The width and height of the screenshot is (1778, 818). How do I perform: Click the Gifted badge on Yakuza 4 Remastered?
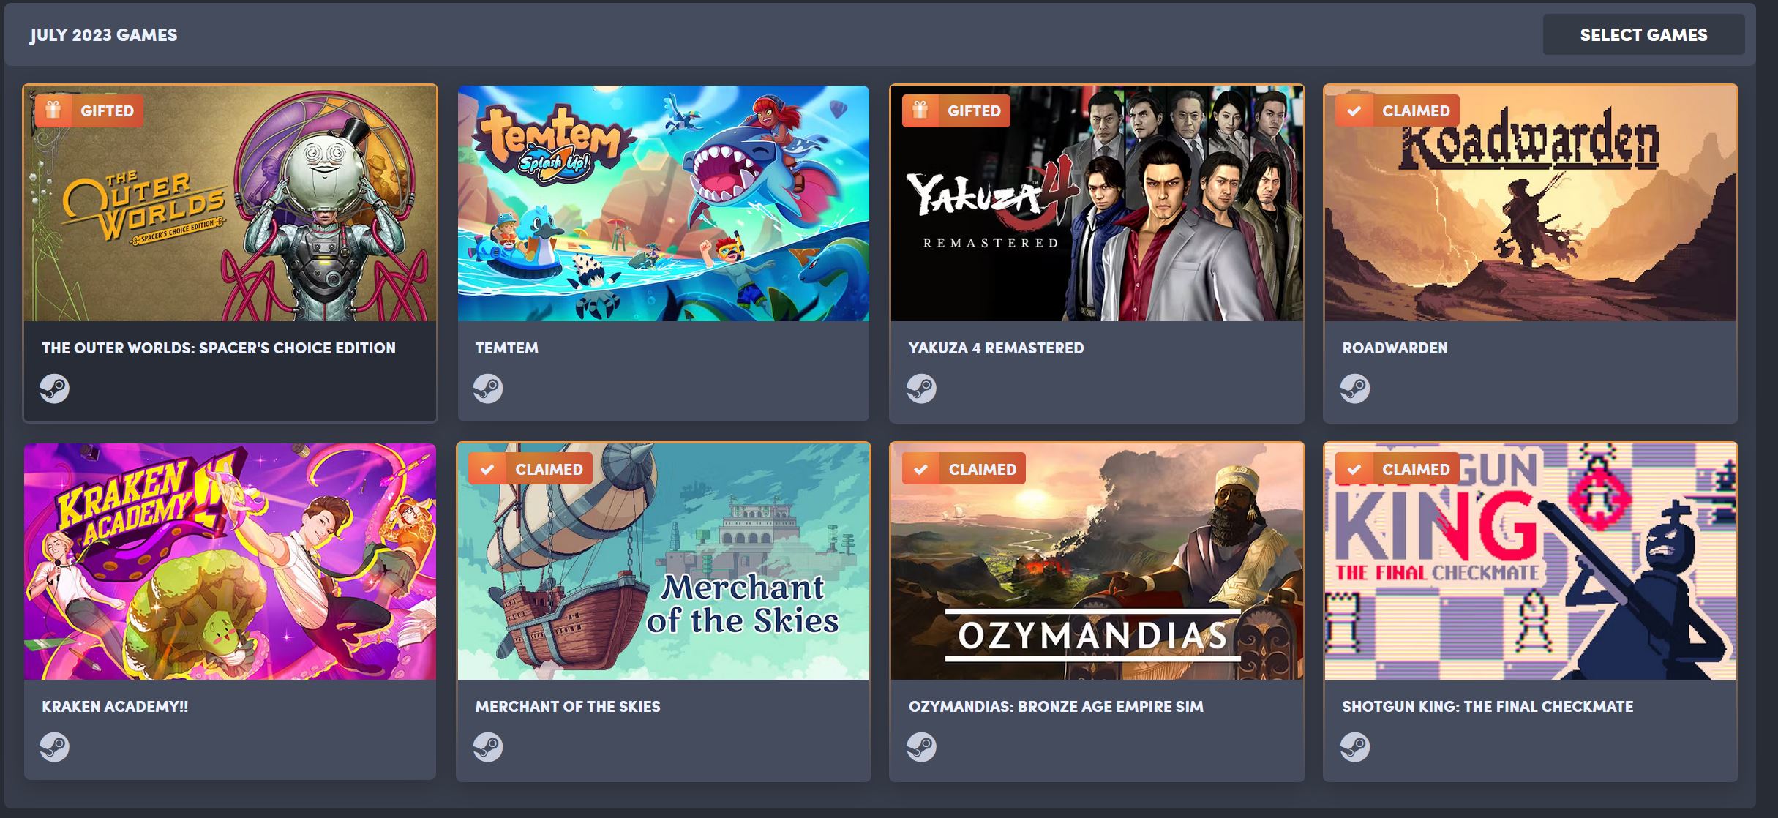click(x=956, y=111)
